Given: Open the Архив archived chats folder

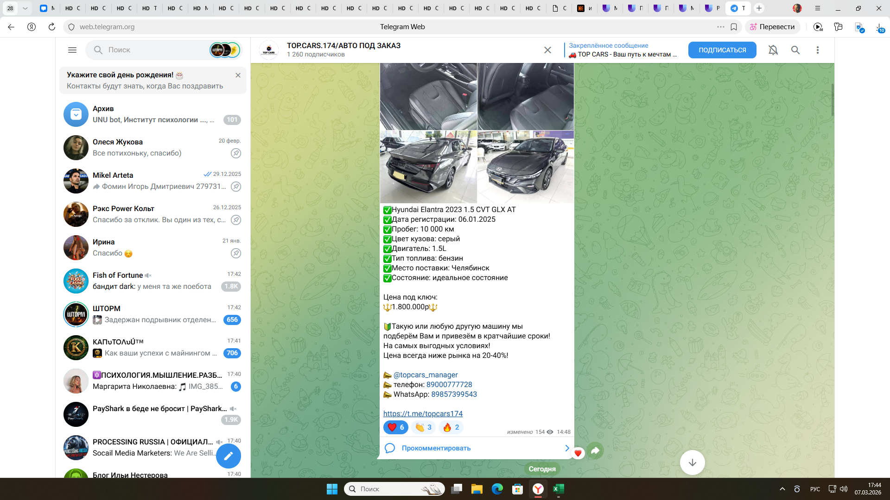Looking at the screenshot, I should point(153,114).
